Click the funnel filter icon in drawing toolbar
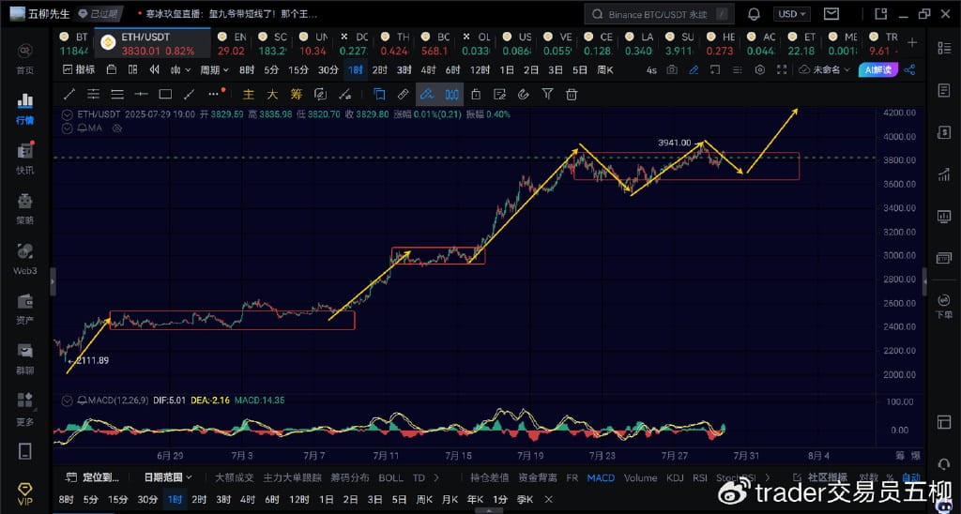Viewport: 961px width, 514px height. click(547, 94)
